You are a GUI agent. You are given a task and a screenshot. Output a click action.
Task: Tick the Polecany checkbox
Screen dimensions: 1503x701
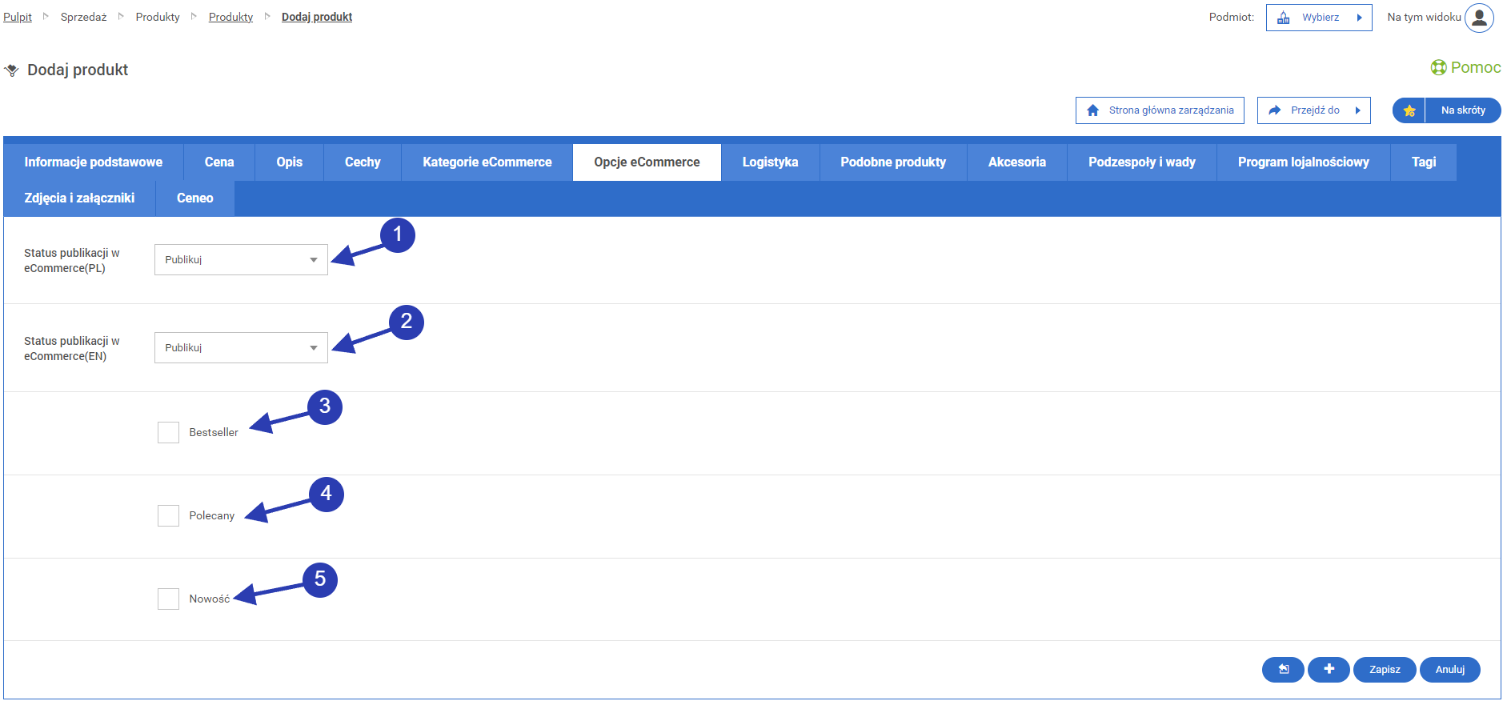click(168, 516)
